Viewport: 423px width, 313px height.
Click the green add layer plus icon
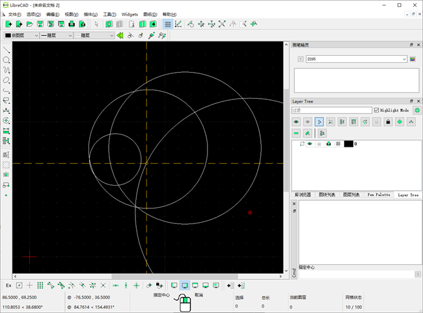(x=400, y=121)
